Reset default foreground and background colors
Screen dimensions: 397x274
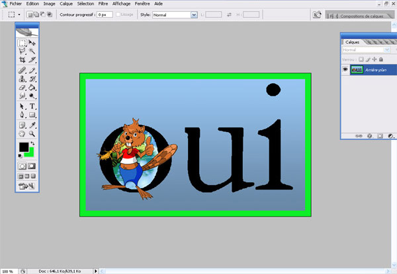20,156
